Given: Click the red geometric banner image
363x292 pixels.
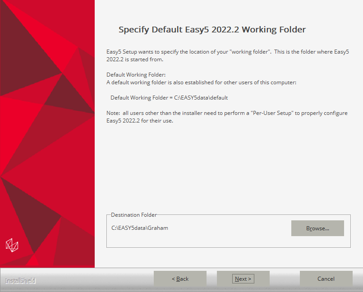Looking at the screenshot, I should tap(47, 135).
